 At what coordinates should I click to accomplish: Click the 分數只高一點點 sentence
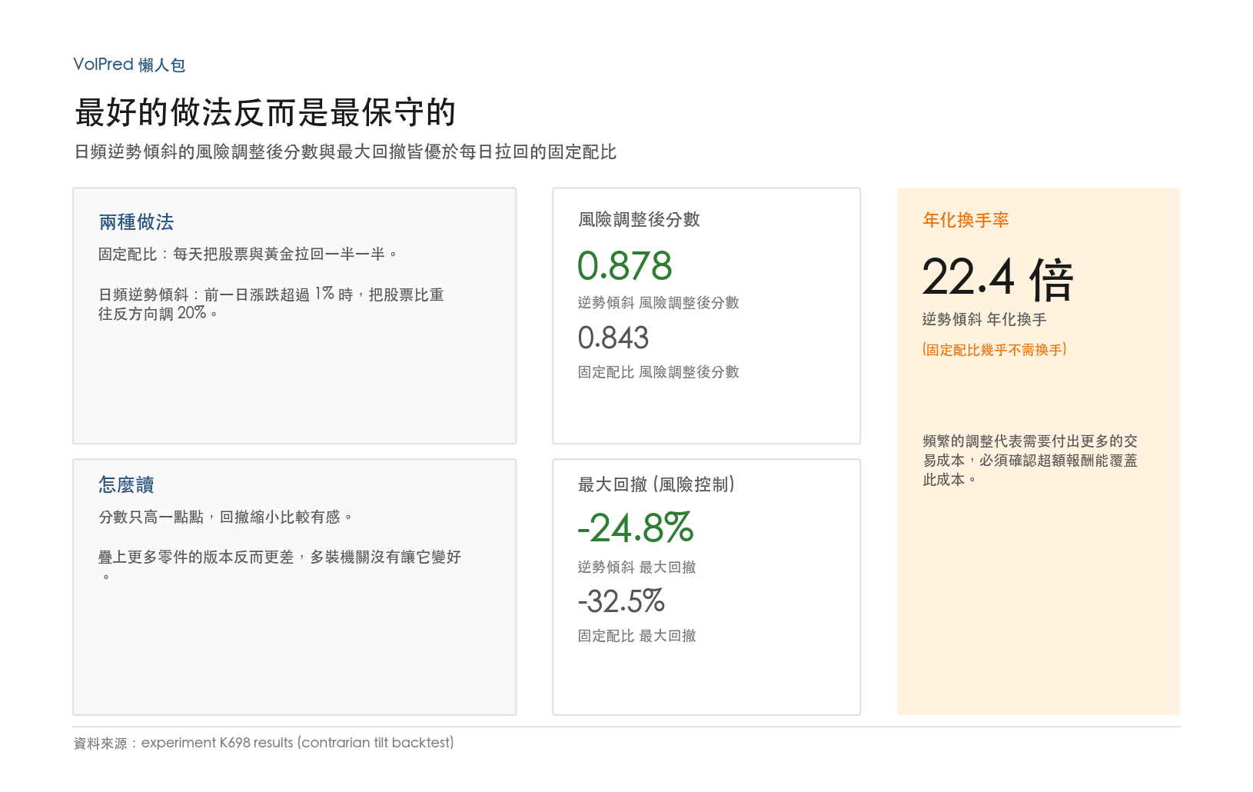(226, 517)
